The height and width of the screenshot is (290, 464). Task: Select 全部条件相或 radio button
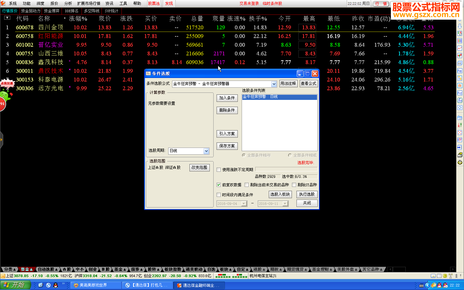point(290,155)
